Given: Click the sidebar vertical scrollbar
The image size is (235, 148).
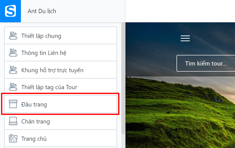Looking at the screenshot, I should 123,78.
